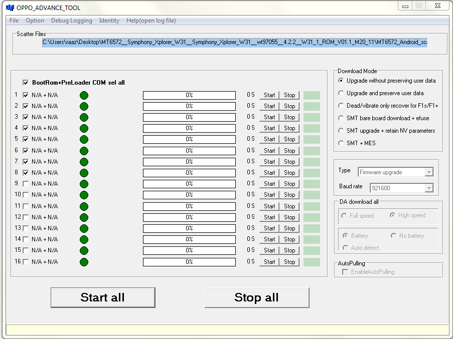
Task: Click the Stop all button
Action: tap(257, 297)
